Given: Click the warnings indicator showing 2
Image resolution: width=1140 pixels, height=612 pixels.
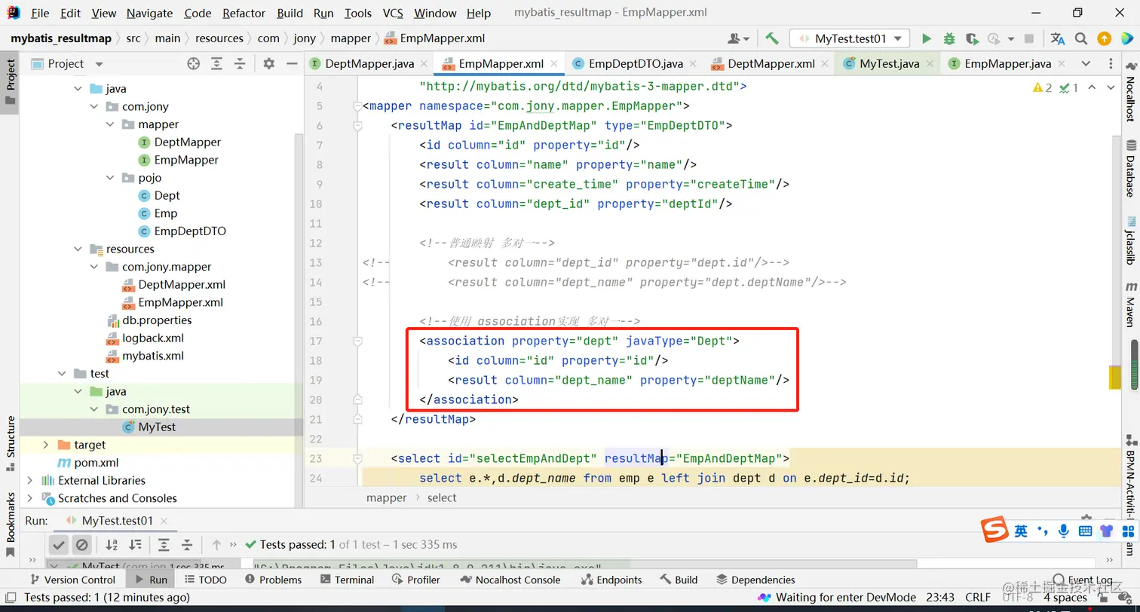Looking at the screenshot, I should 1043,88.
